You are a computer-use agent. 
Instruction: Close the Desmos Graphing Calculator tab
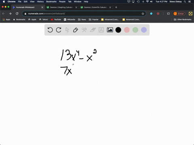click(x=76, y=7)
